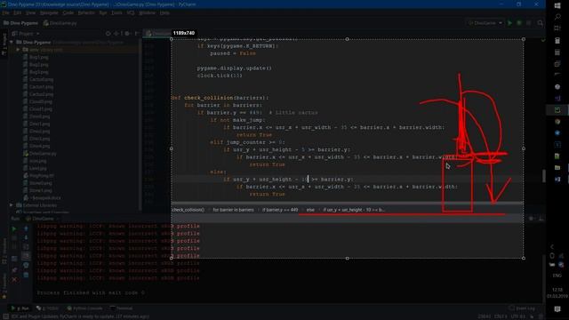The image size is (569, 320).
Task: Open the Python Console tab
Action: pos(84,308)
